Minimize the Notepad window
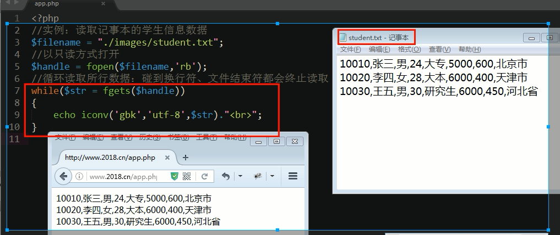This screenshot has height=235, width=560. (x=531, y=38)
